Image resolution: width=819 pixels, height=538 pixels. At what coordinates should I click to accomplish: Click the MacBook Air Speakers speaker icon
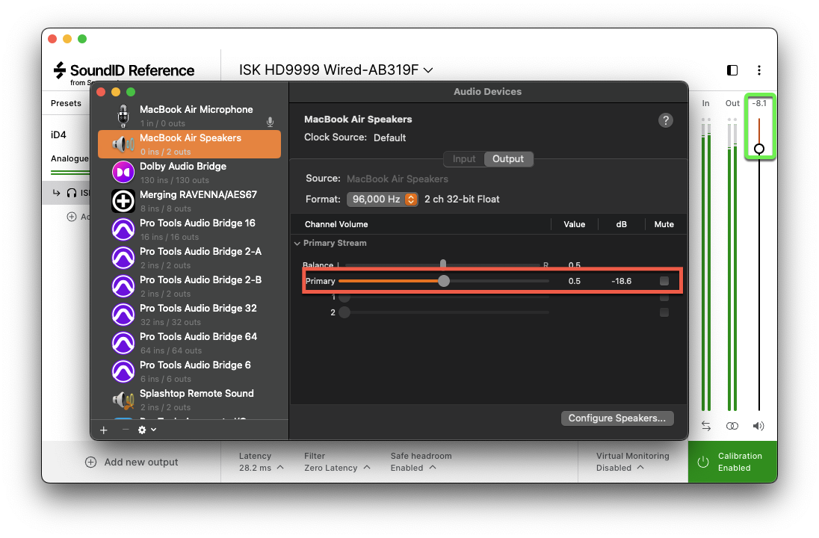[x=123, y=144]
